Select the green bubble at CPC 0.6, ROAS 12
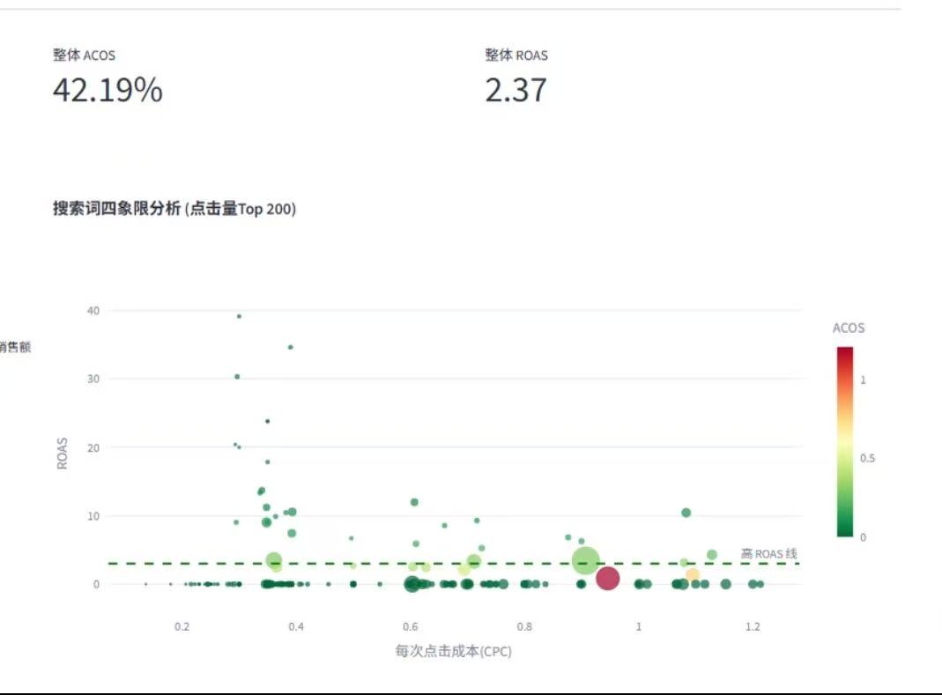Image resolution: width=942 pixels, height=695 pixels. [x=414, y=502]
